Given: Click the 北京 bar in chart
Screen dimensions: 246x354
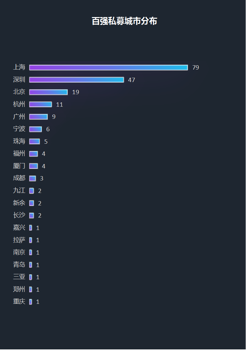Looking at the screenshot, I should 48,92.
